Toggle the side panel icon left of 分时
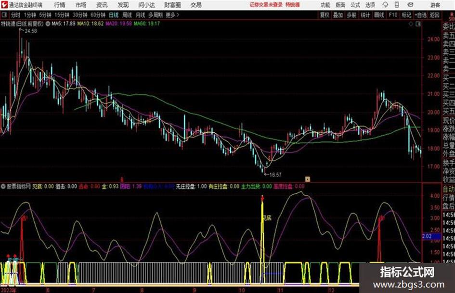 [4, 15]
